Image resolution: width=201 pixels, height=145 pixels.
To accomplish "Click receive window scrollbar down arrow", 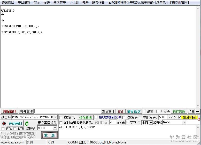I will 198,106.
